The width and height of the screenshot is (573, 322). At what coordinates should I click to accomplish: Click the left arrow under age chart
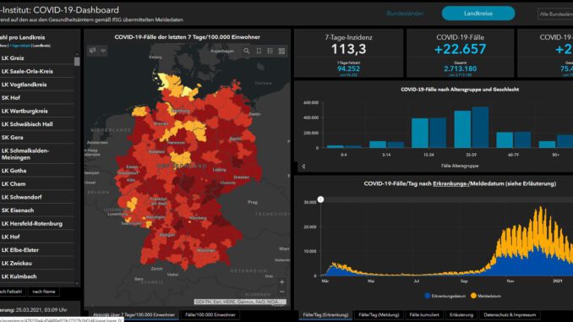coord(303,166)
